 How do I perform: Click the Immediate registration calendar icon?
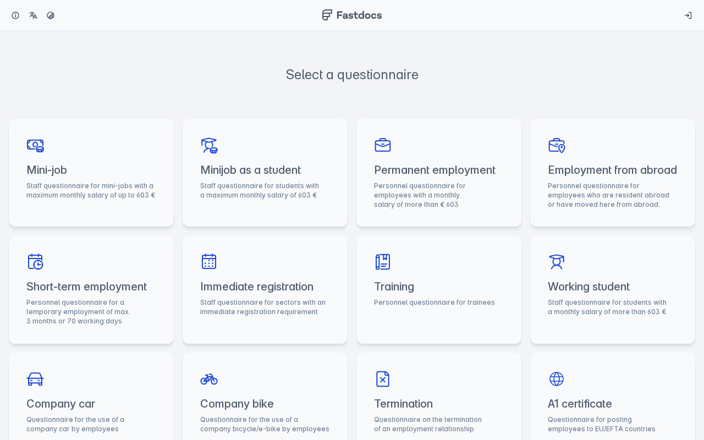coord(209,262)
